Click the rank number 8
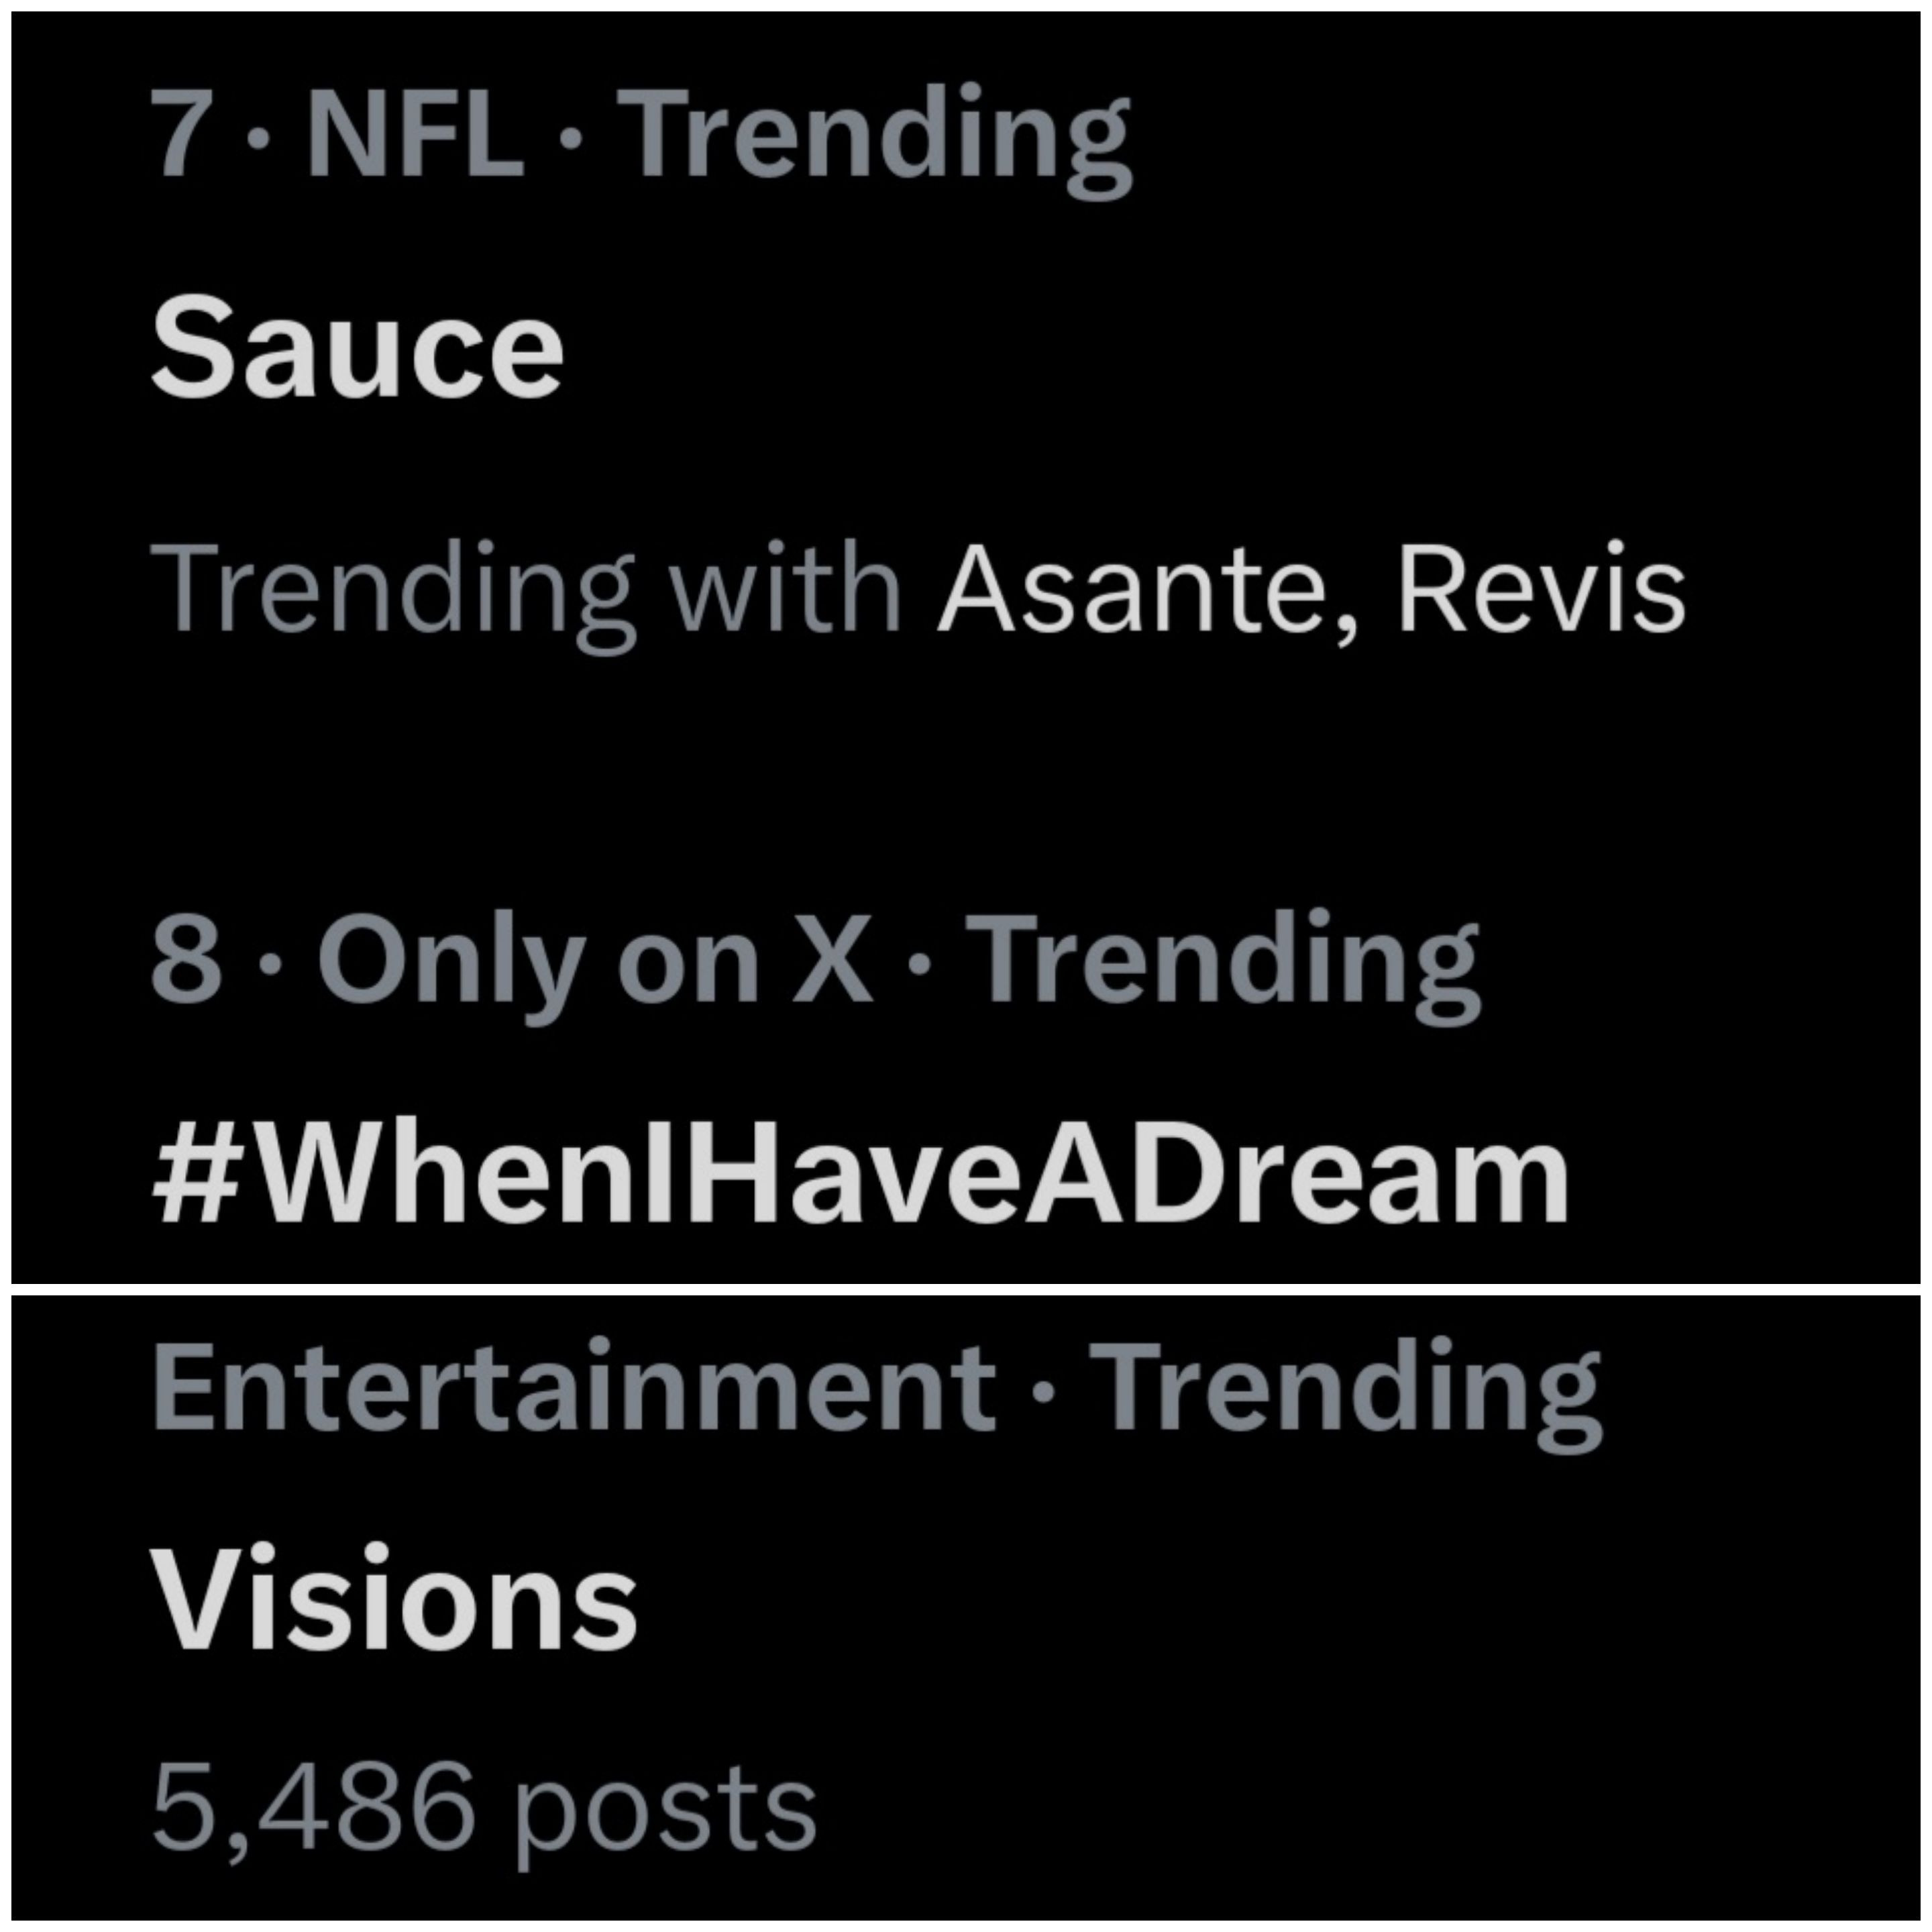Image resolution: width=1932 pixels, height=1932 pixels. pyautogui.click(x=186, y=960)
